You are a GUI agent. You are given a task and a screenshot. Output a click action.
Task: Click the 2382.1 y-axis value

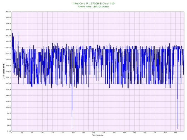(8, 65)
